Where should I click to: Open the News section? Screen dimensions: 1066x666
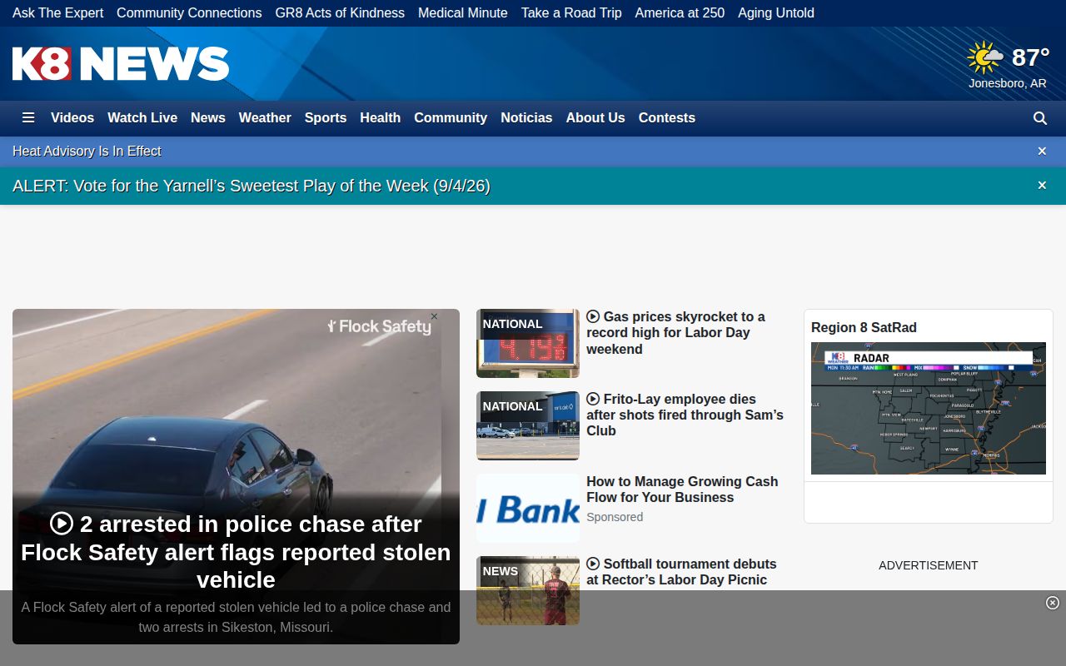tap(208, 117)
